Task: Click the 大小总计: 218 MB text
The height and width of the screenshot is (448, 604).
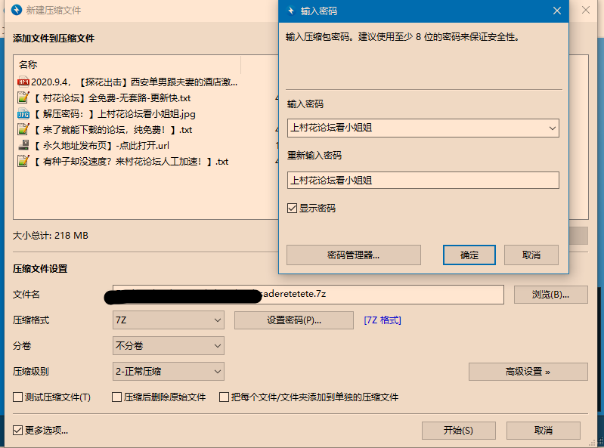Action: [51, 235]
